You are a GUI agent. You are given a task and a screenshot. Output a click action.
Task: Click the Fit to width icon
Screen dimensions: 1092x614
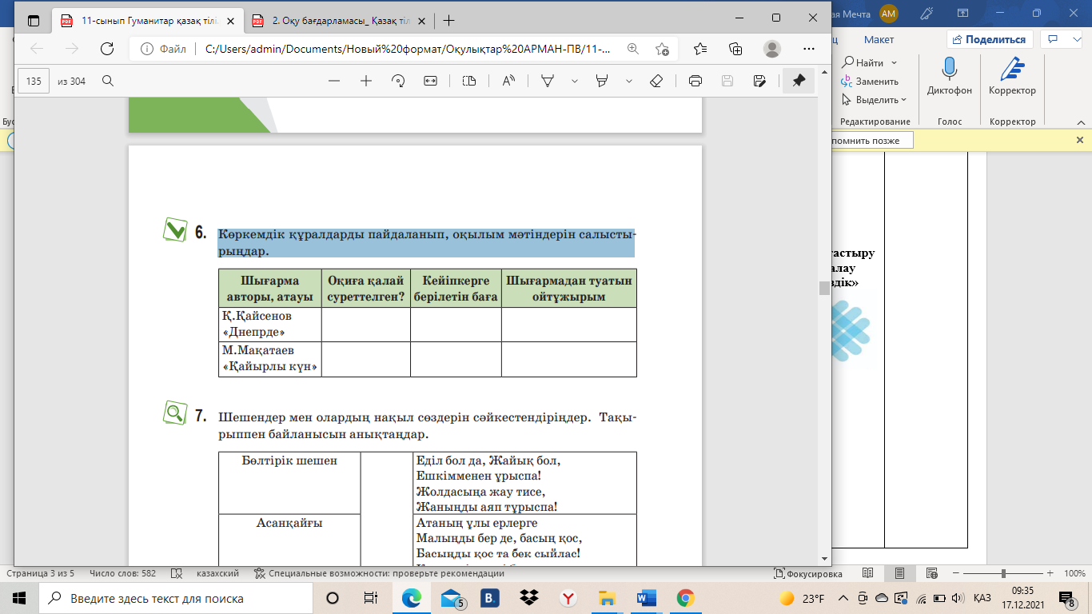[430, 81]
